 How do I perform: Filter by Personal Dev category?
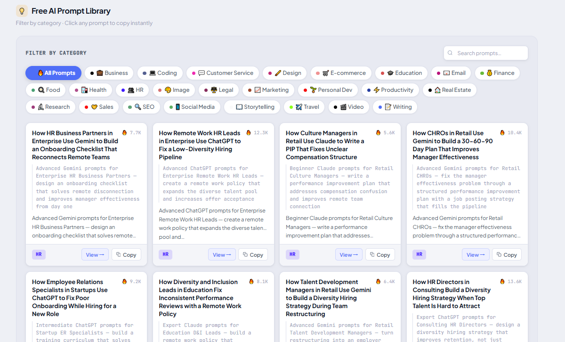(x=328, y=90)
